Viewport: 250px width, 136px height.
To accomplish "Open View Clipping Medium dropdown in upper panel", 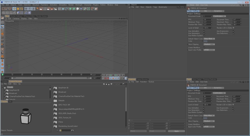I will pyautogui.click(x=209, y=44).
